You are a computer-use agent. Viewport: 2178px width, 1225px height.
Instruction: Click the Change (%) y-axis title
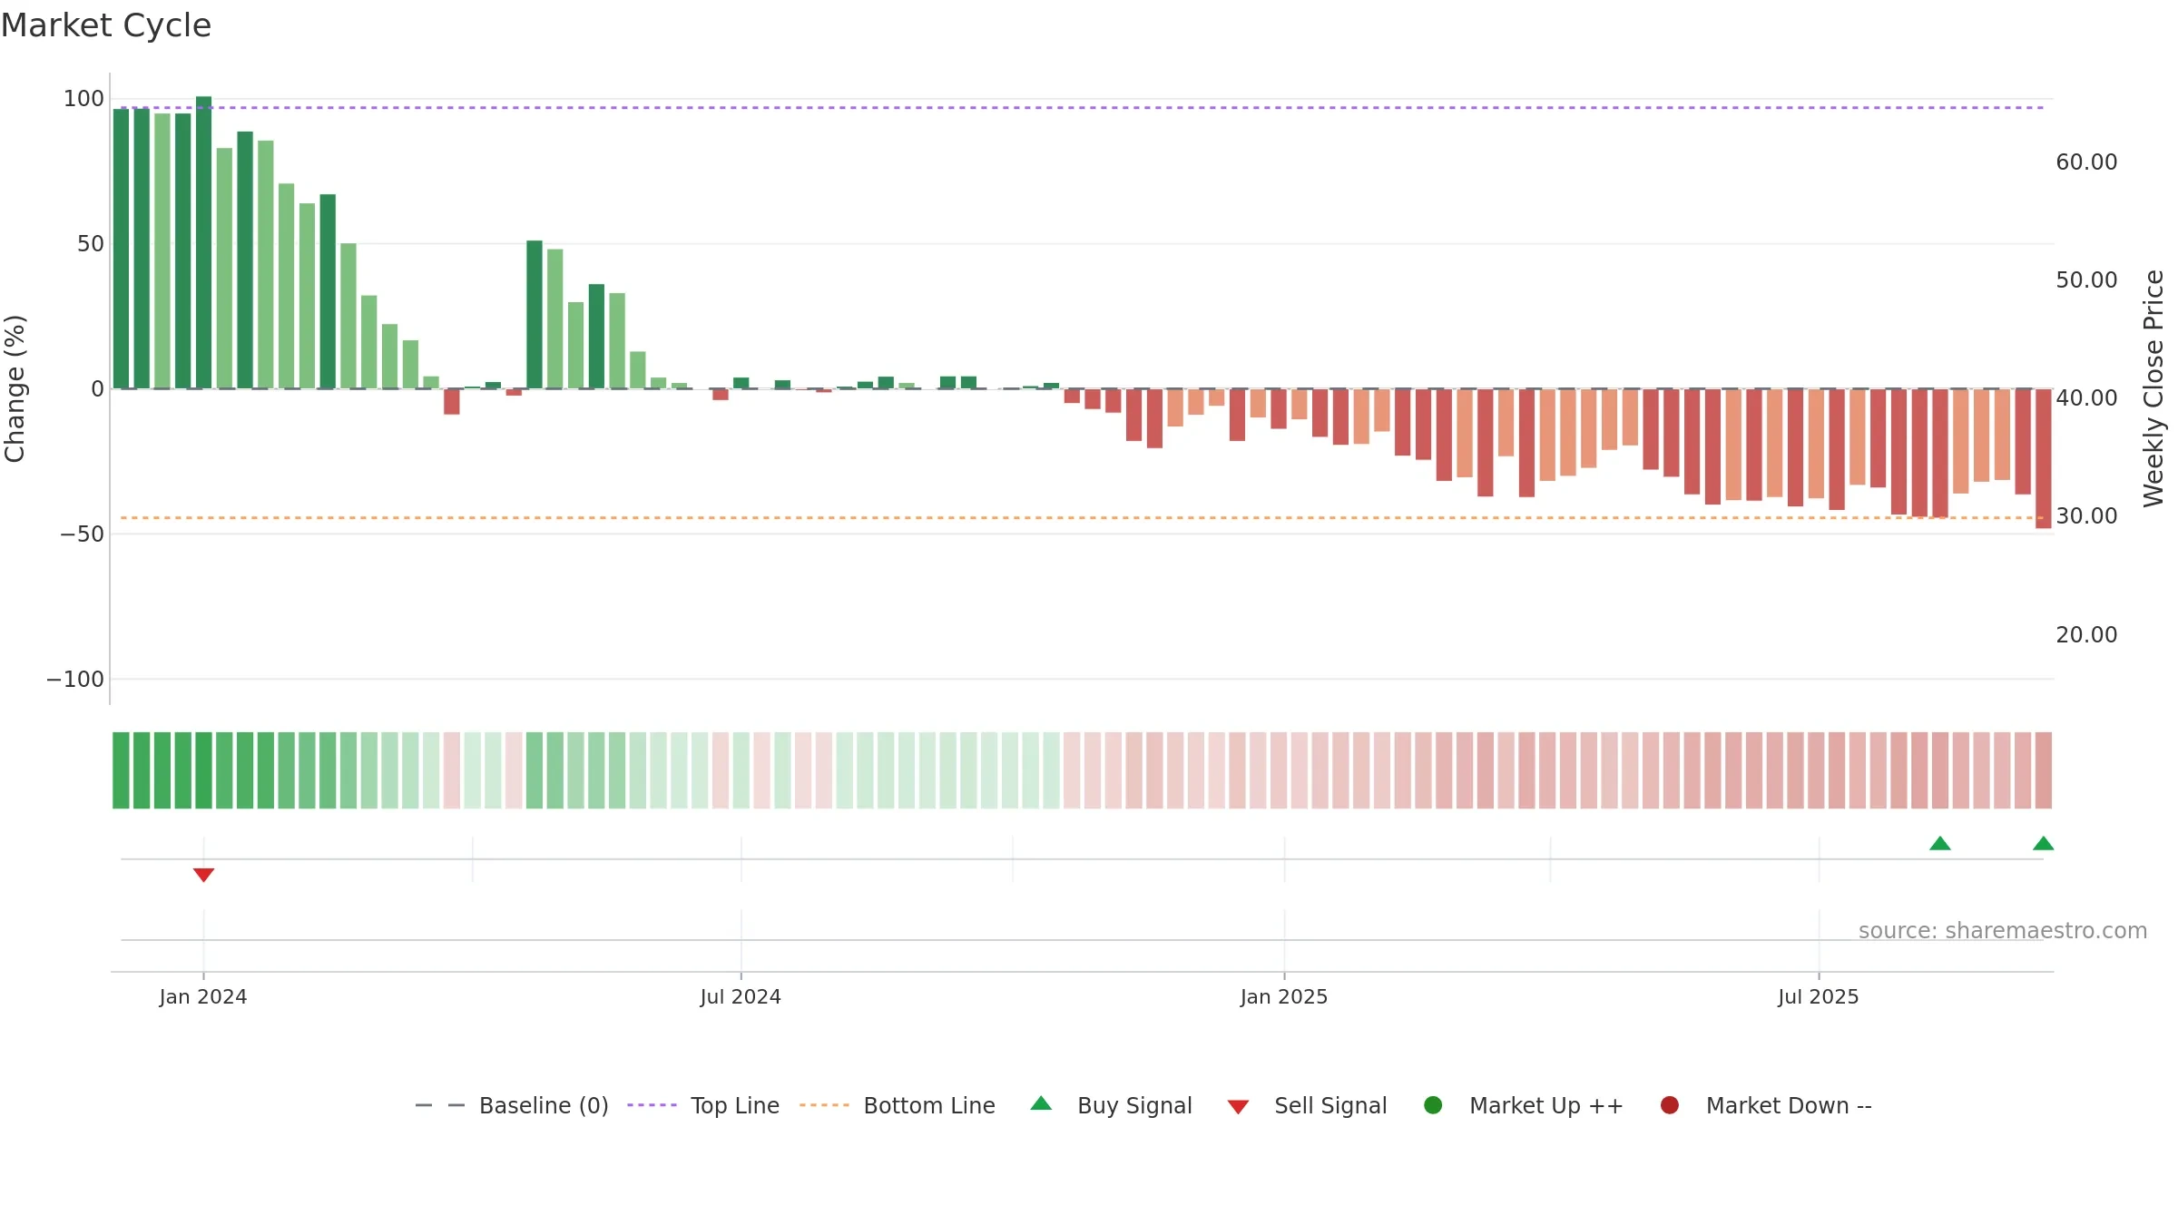coord(15,388)
